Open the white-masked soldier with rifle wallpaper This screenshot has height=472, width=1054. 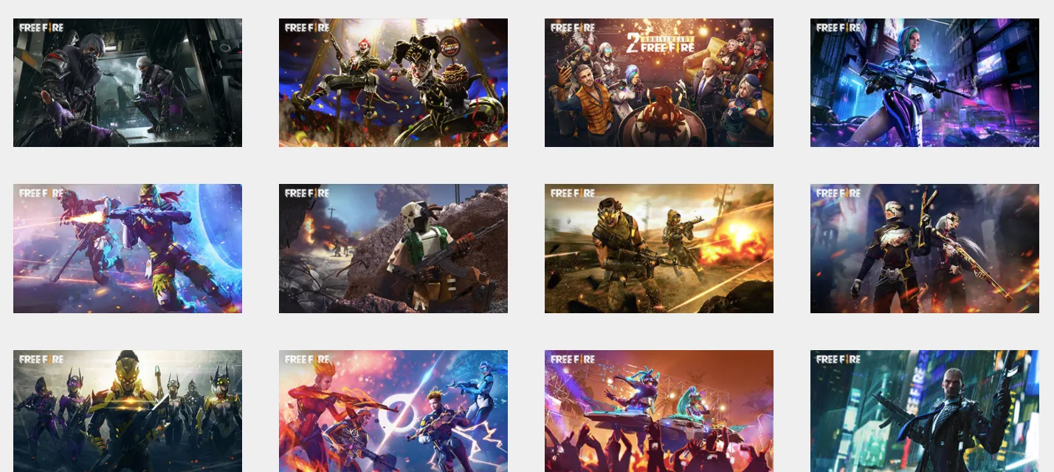pyautogui.click(x=393, y=248)
